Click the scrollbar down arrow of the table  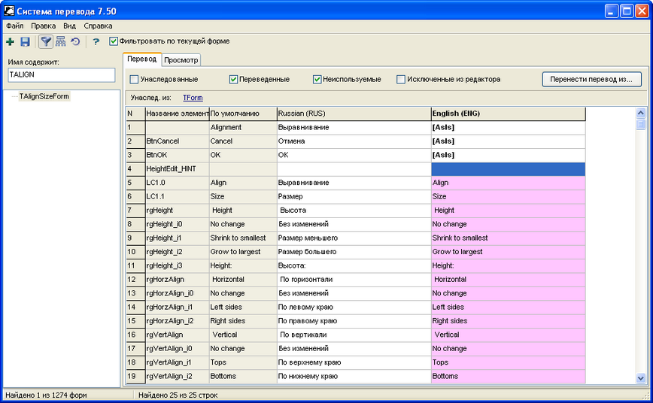click(641, 378)
